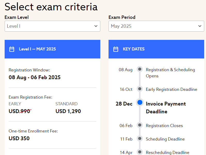This screenshot has height=155, width=206.
Task: Click "Registration Closes" text
Action: (164, 126)
